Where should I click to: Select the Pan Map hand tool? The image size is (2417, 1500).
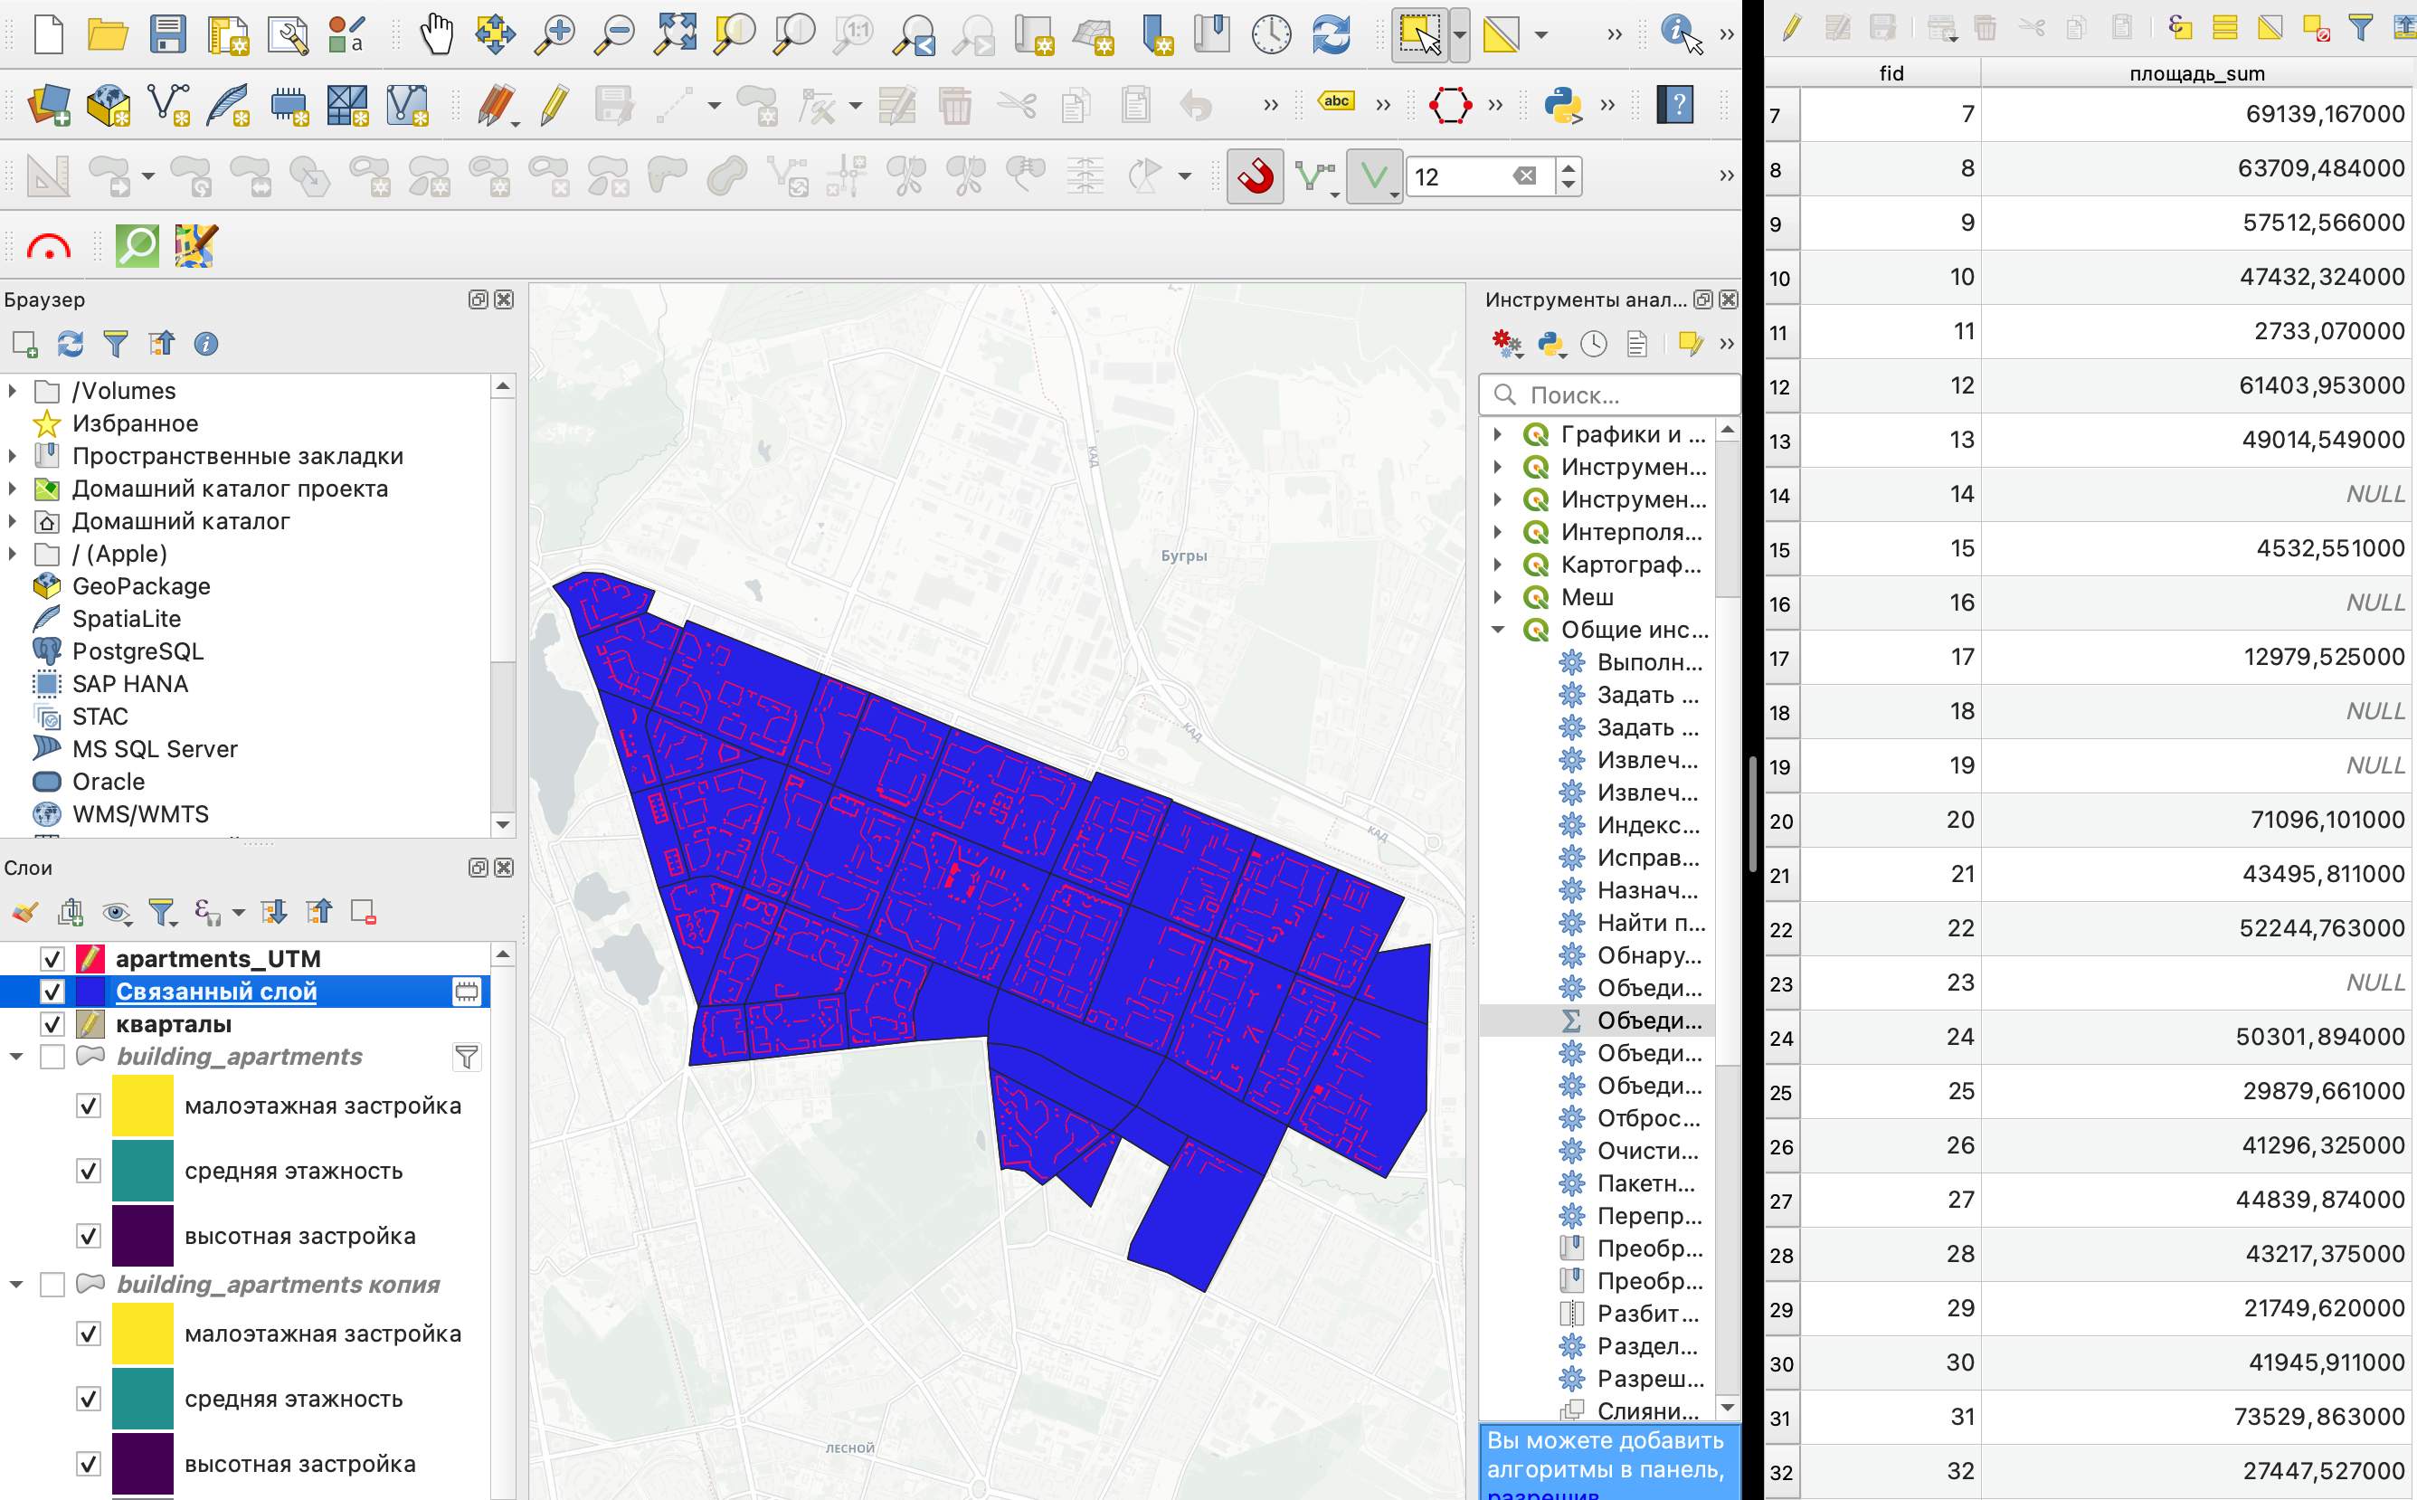(435, 34)
